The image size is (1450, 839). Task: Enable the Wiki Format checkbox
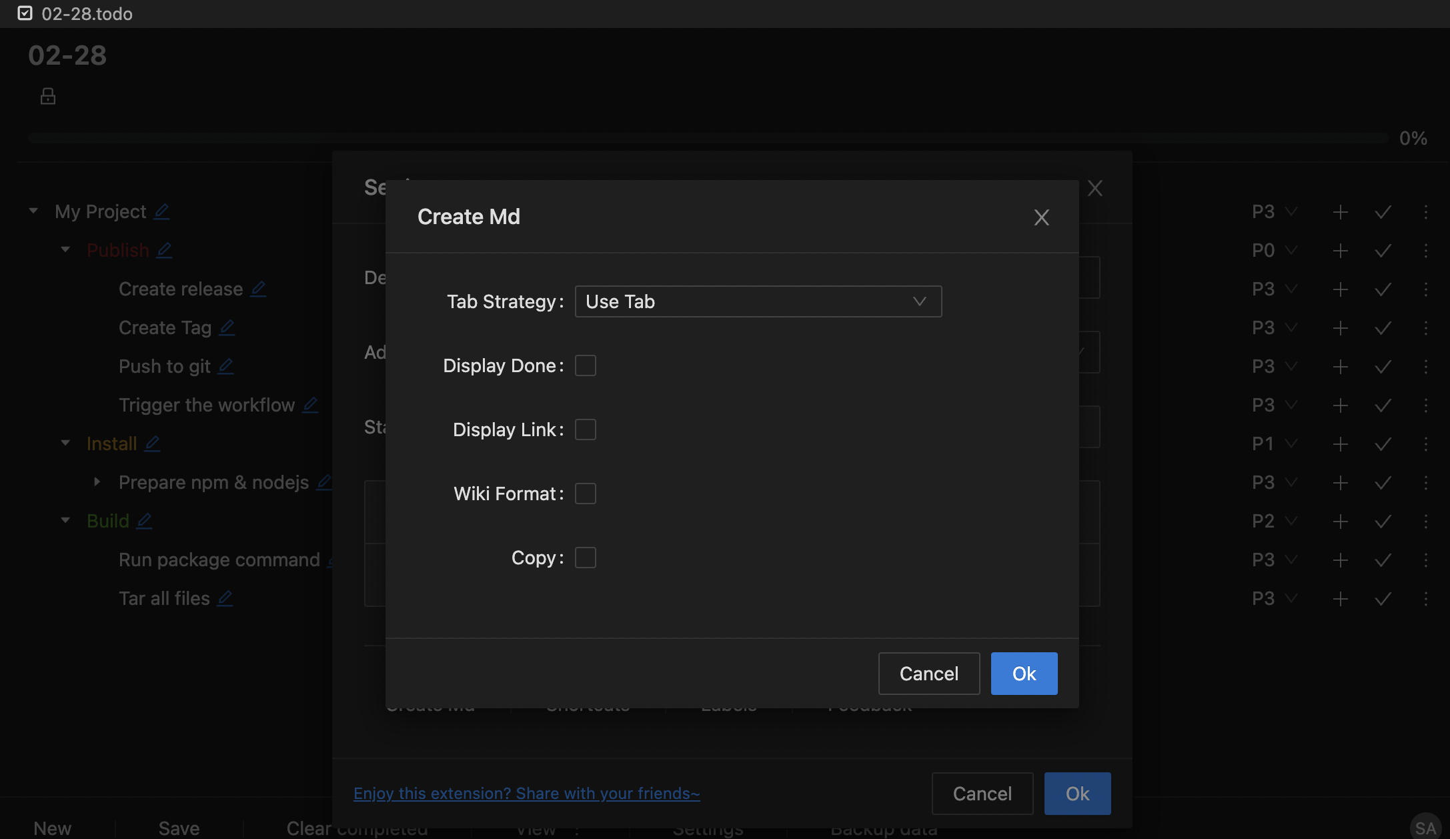(x=585, y=492)
